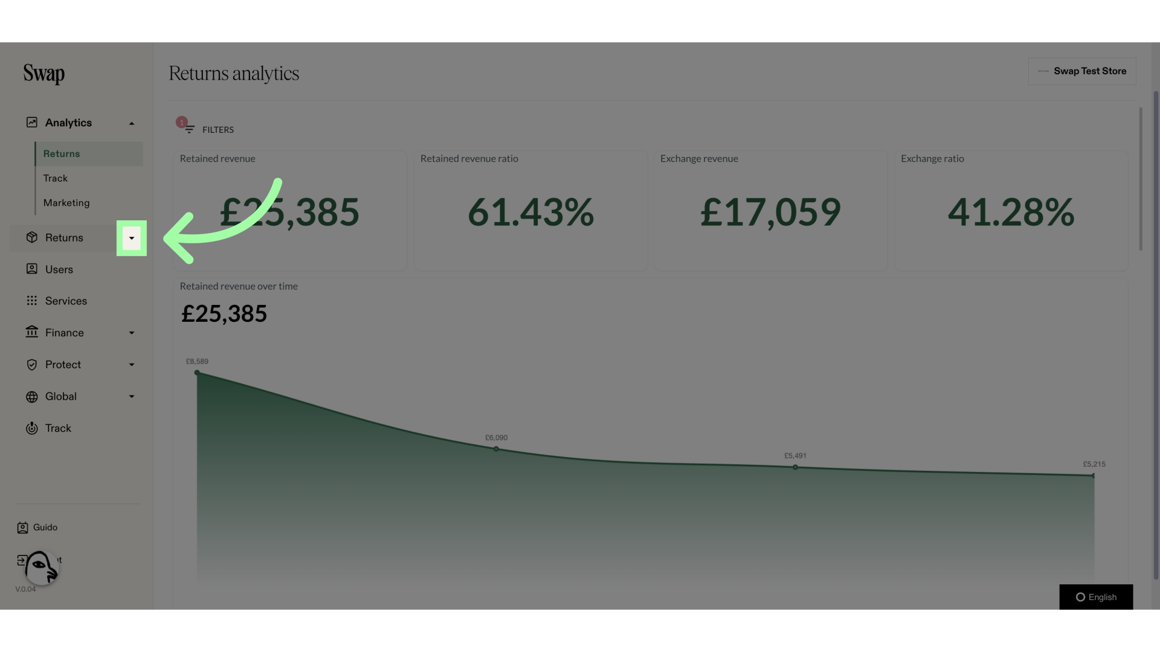Click the Protect sidebar icon

31,365
